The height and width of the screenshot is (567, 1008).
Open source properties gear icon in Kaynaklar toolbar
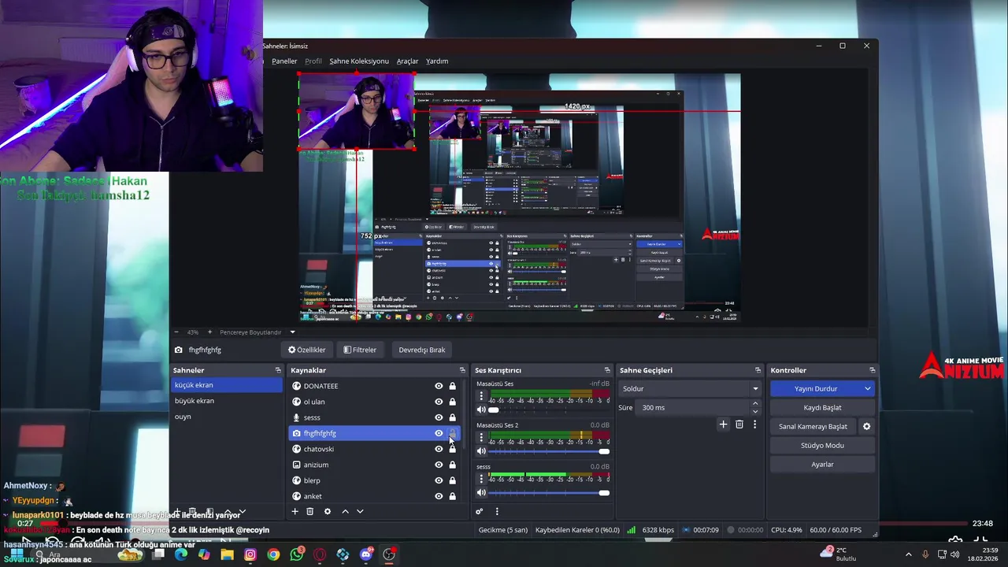(x=328, y=511)
